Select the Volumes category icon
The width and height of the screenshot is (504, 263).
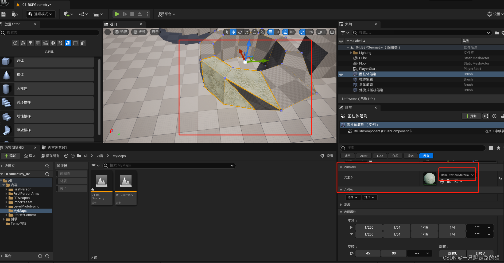click(75, 43)
